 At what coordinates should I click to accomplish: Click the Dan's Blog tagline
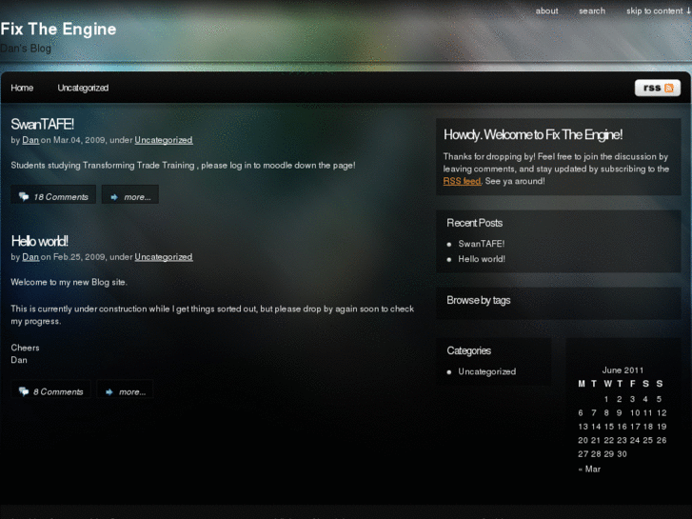coord(26,49)
